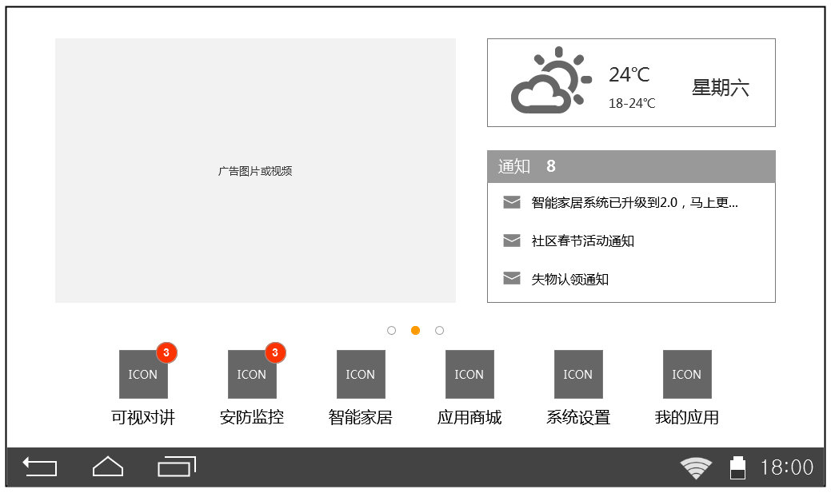Select the first page indicator dot
Image resolution: width=831 pixels, height=493 pixels.
click(x=391, y=331)
